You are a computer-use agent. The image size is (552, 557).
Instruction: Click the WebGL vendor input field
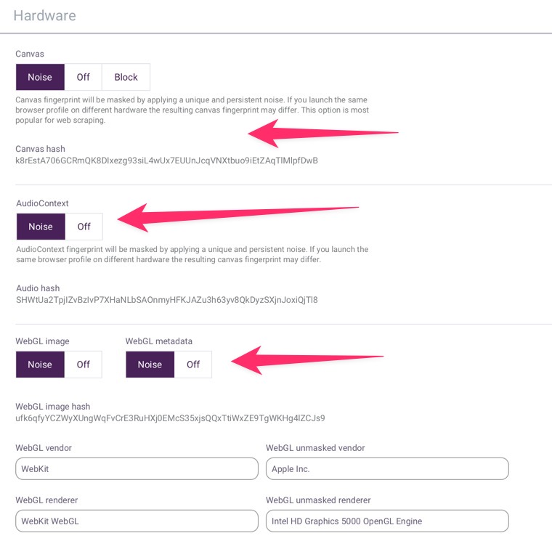pos(137,468)
